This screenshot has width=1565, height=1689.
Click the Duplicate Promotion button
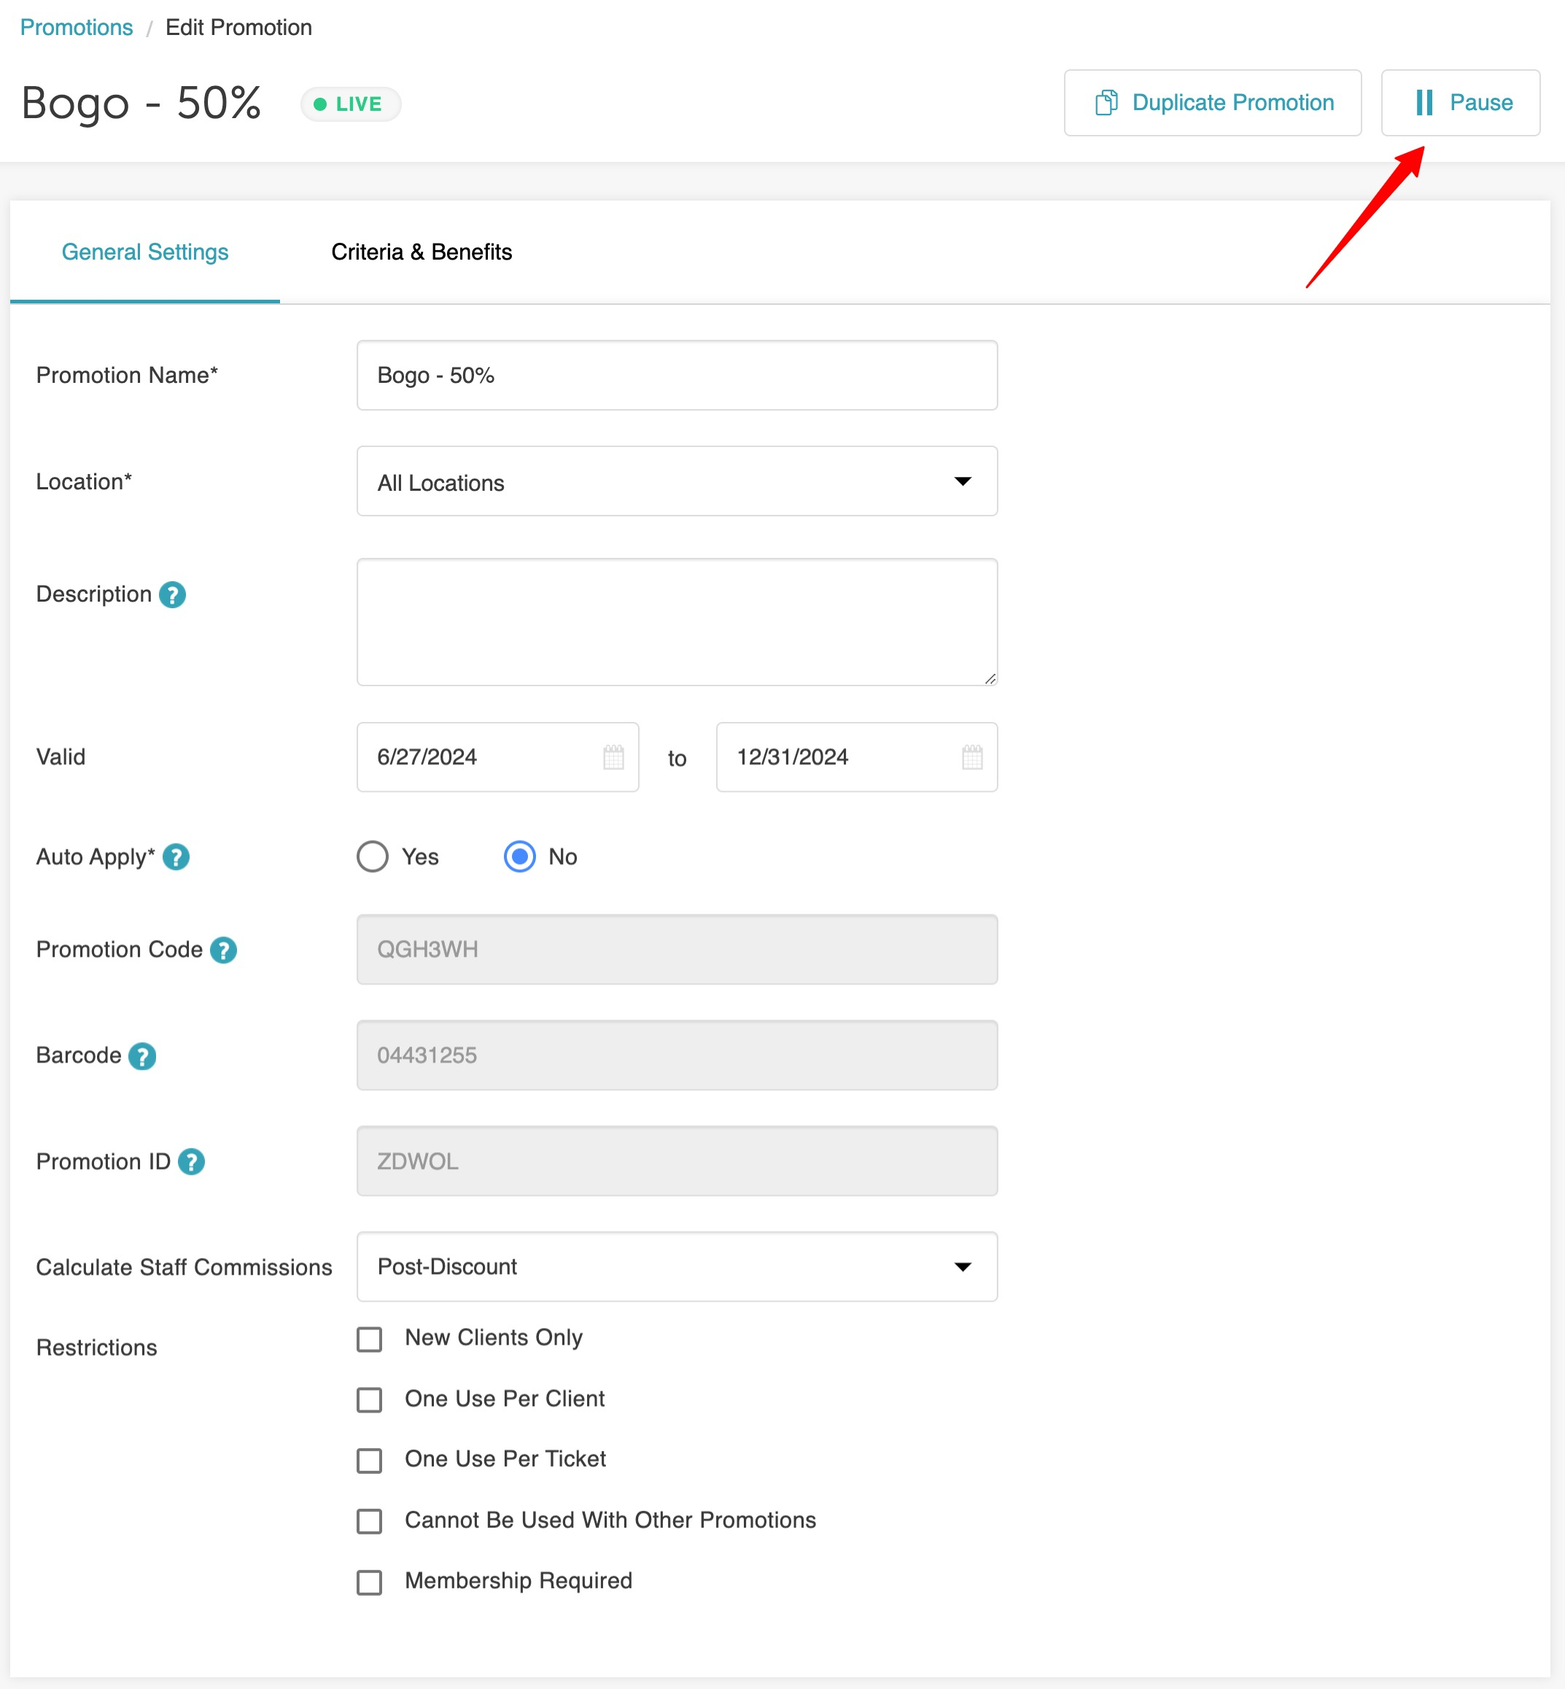point(1212,103)
